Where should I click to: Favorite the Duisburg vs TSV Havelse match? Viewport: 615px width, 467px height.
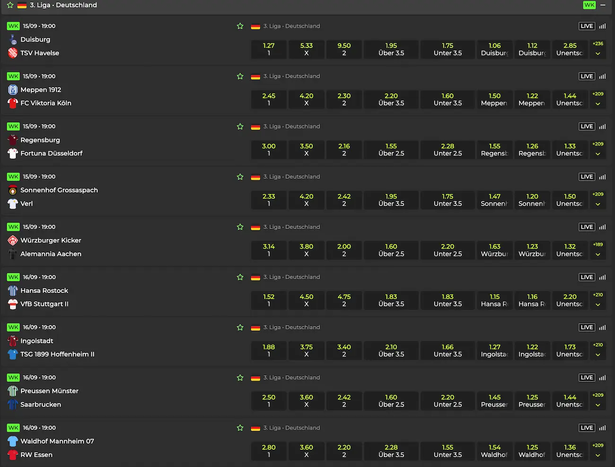click(x=240, y=26)
